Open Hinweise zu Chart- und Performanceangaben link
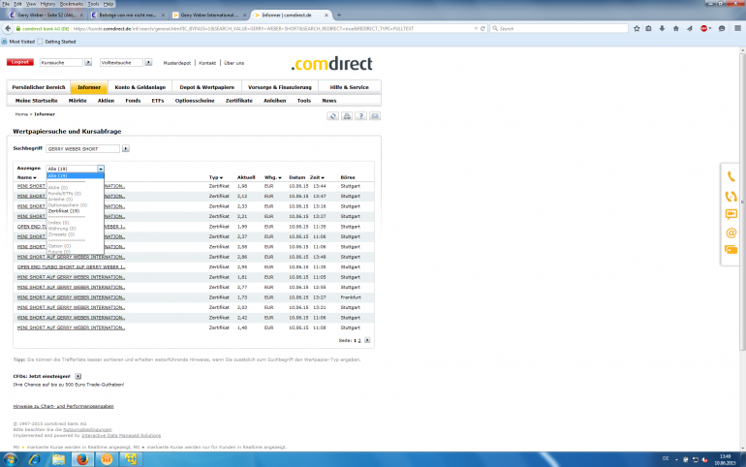 [63, 406]
